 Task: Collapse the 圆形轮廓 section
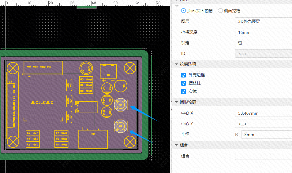[176, 102]
